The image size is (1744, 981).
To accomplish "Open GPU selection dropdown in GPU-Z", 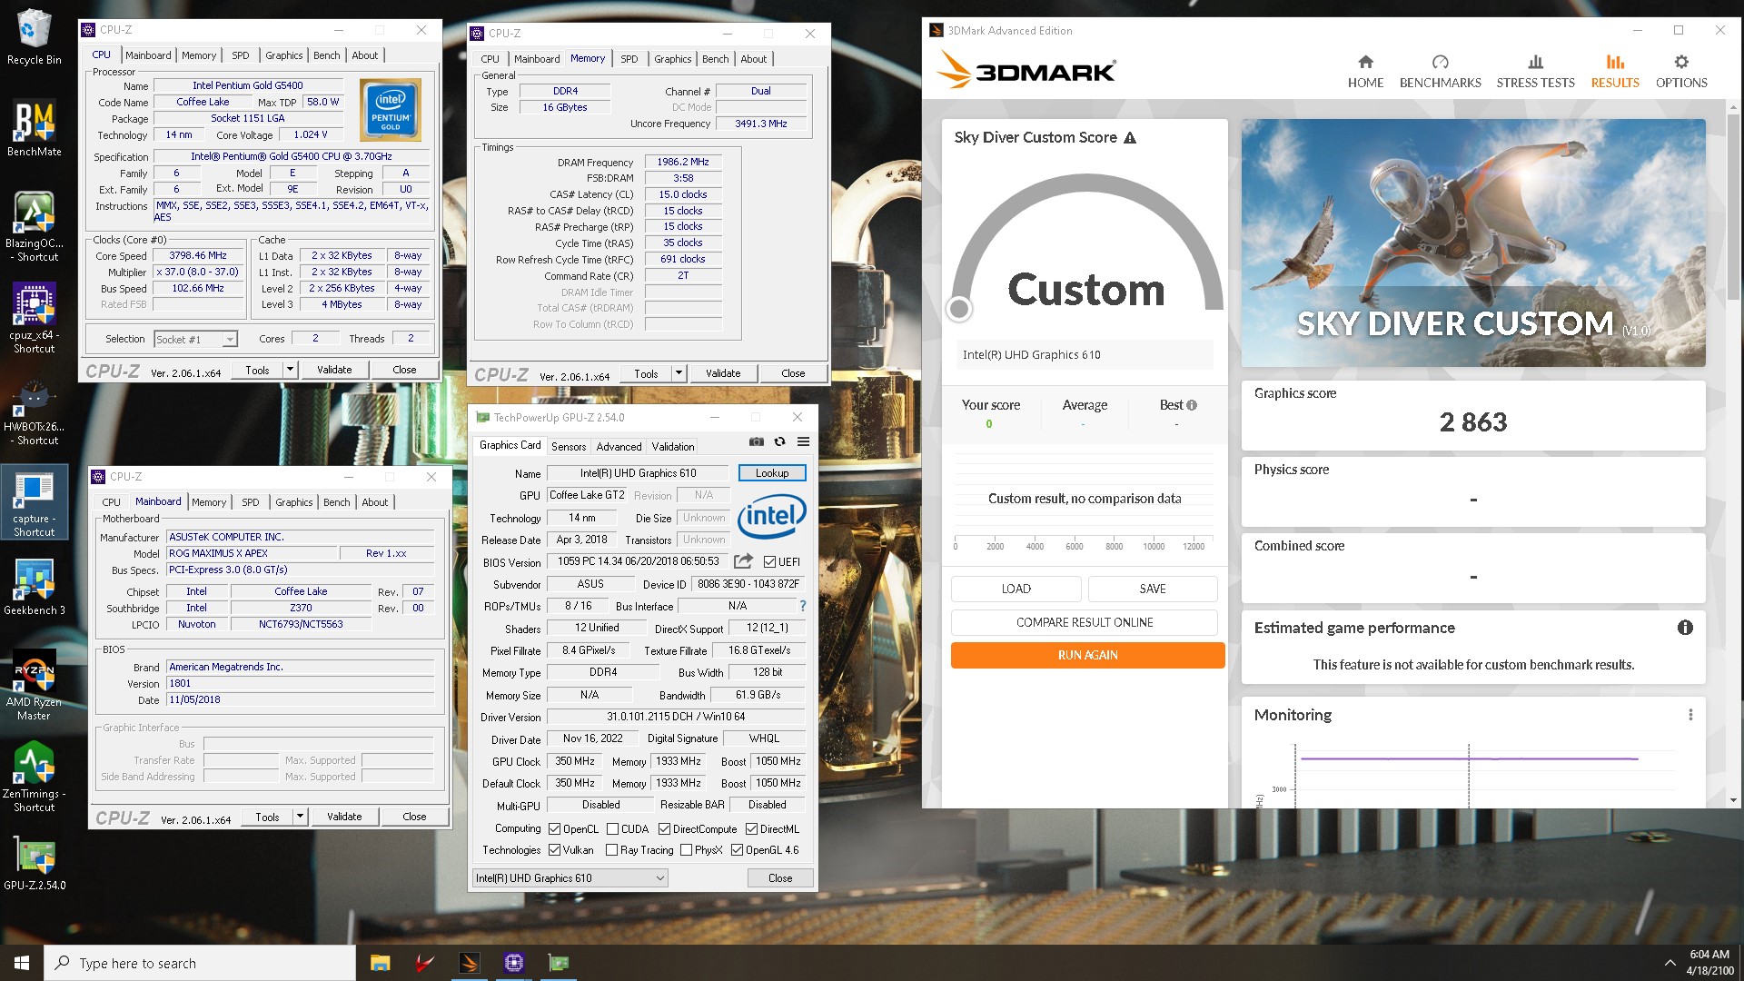I will (570, 878).
